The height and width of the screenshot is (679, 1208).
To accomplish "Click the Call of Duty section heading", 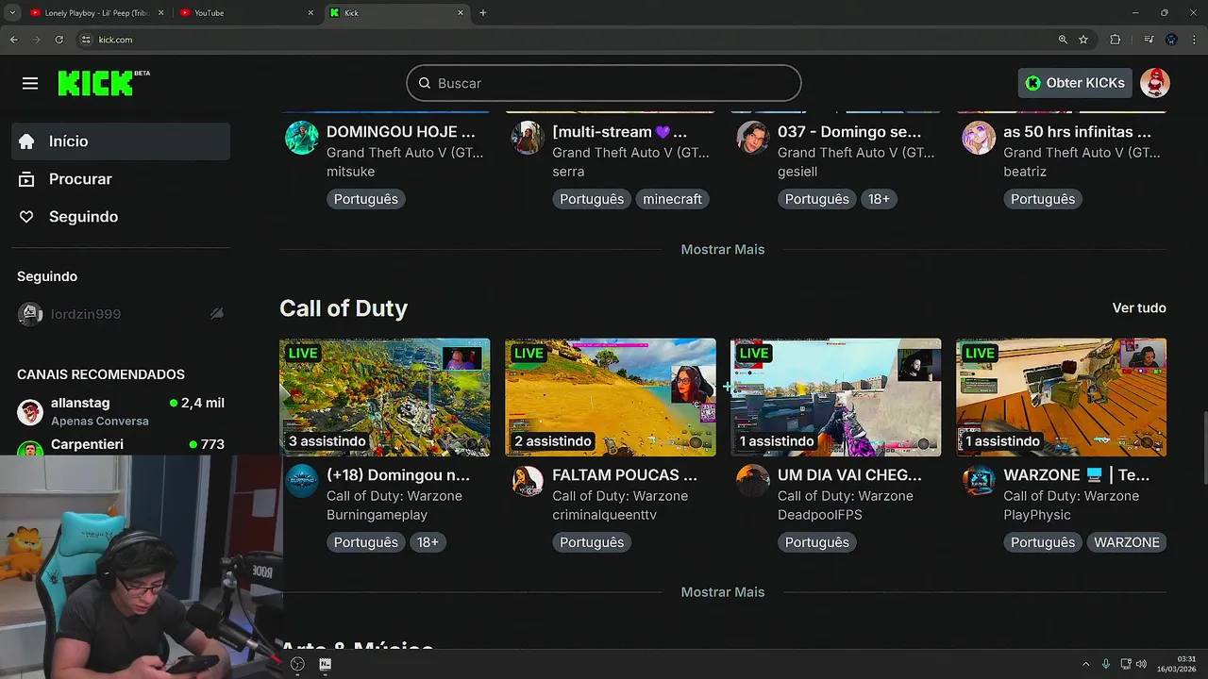I will 344,308.
